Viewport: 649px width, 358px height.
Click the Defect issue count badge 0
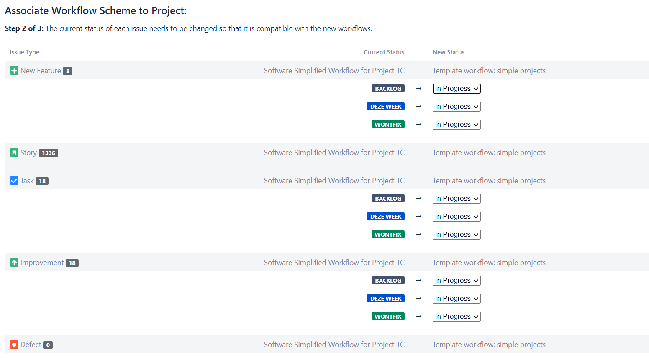pos(48,345)
